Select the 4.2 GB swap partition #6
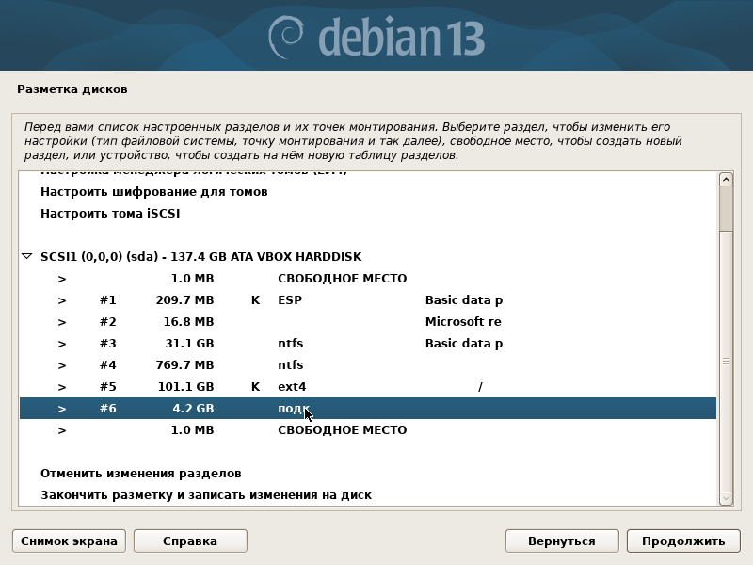Screen dimensions: 753x565 (368, 409)
